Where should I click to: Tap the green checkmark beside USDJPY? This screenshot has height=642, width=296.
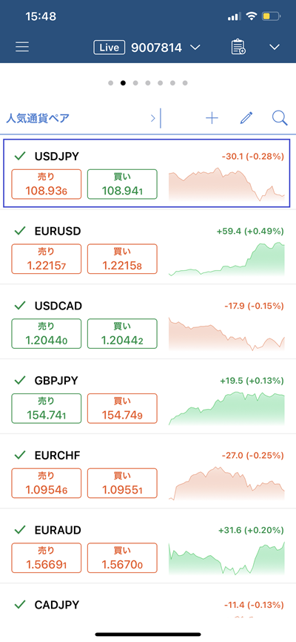(x=20, y=156)
